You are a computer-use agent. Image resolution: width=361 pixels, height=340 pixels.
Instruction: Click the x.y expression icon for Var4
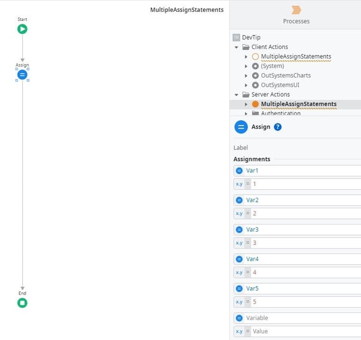click(239, 272)
